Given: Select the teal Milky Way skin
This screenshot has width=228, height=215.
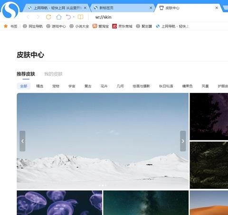Looking at the screenshot, I should pos(146,203).
